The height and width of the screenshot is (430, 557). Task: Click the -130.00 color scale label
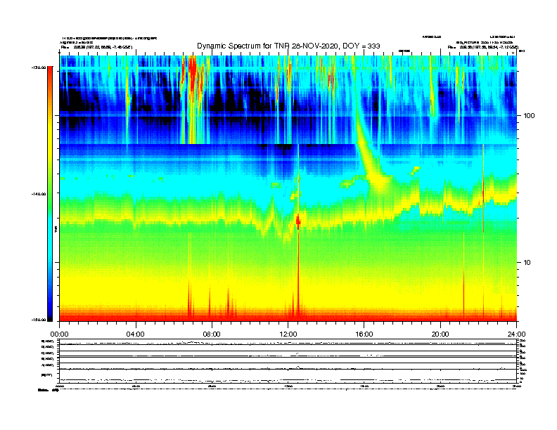click(x=39, y=67)
